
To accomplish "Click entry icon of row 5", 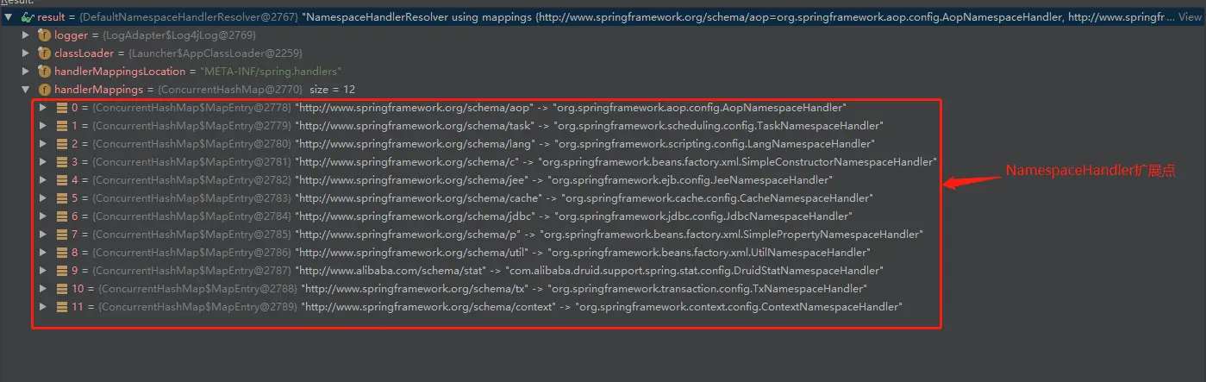I will pos(62,198).
